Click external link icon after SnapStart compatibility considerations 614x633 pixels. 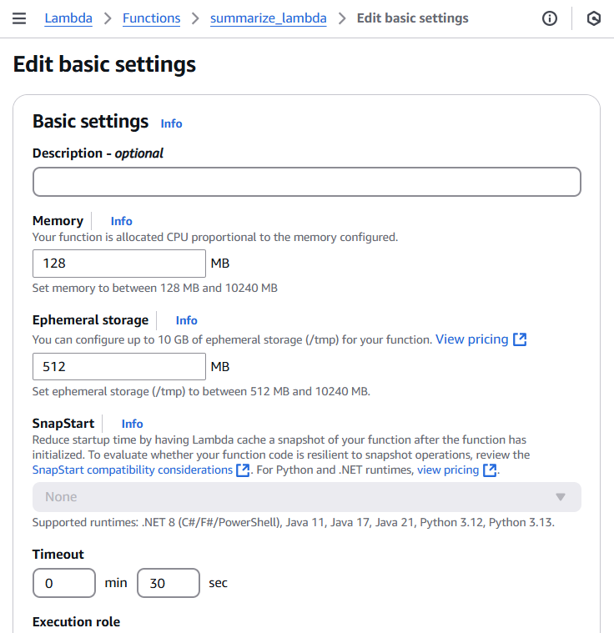pos(243,470)
